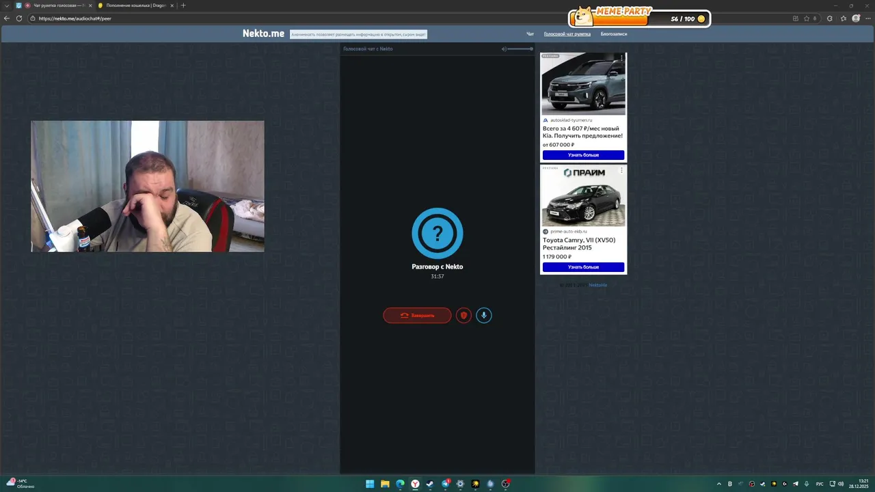The image size is (875, 492).
Task: Click the Nekto.me logo
Action: coord(263,33)
